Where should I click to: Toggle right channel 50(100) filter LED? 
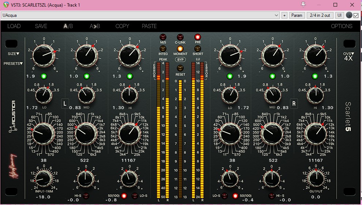click(x=235, y=196)
